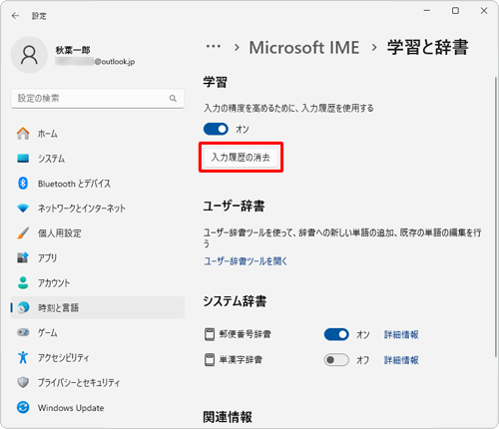Open Bluetooth とデバイス settings
Screen dimensions: 499x429
98,184
